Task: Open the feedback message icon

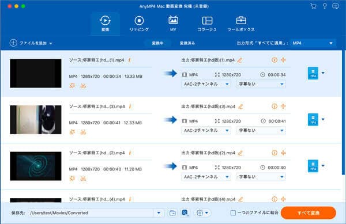Action: tap(336, 6)
